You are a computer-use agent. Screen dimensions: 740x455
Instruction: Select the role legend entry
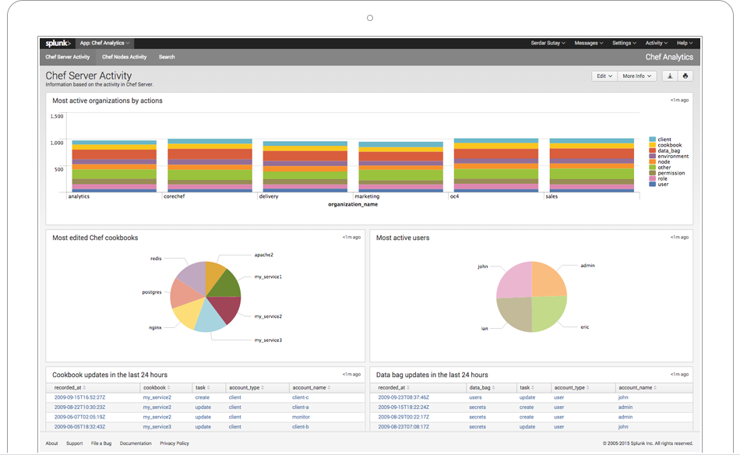point(658,178)
